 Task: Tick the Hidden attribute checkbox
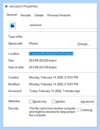[x=53, y=101]
